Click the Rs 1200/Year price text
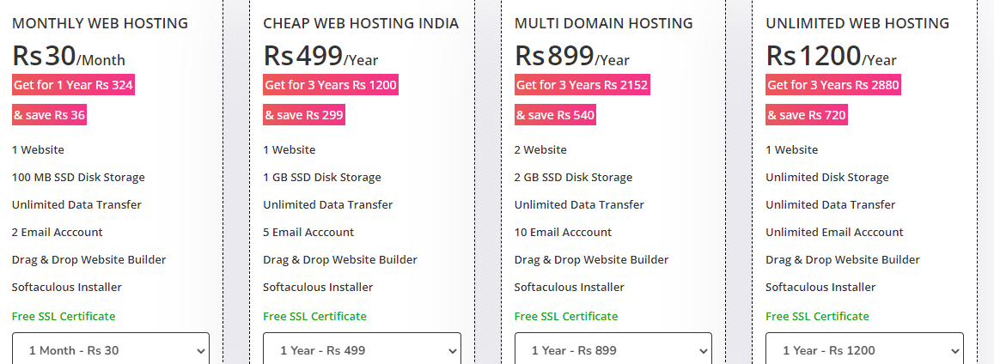Viewport: 994px width, 364px height. (831, 57)
